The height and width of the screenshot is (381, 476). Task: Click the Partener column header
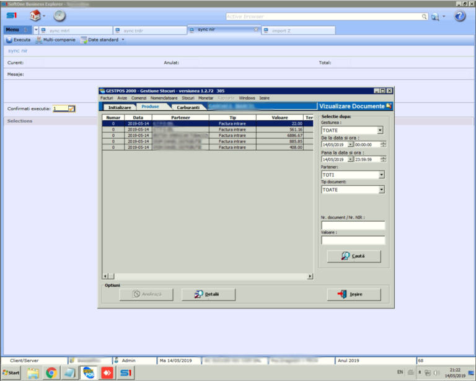coord(180,117)
